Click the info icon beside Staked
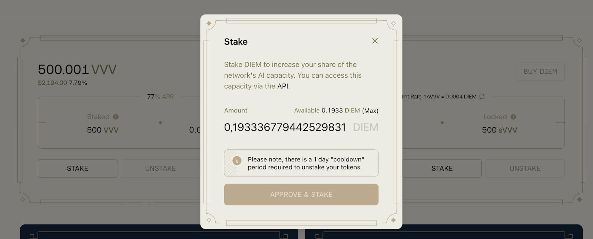Viewport: 593px width, 239px height. click(116, 117)
